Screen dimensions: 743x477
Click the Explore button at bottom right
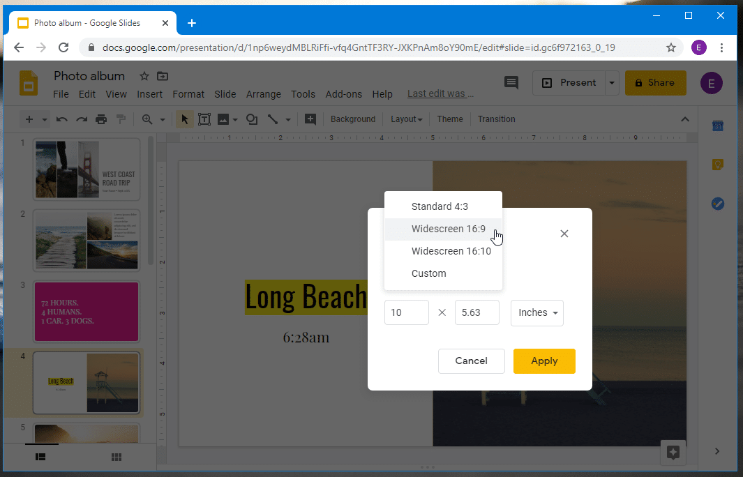point(673,452)
